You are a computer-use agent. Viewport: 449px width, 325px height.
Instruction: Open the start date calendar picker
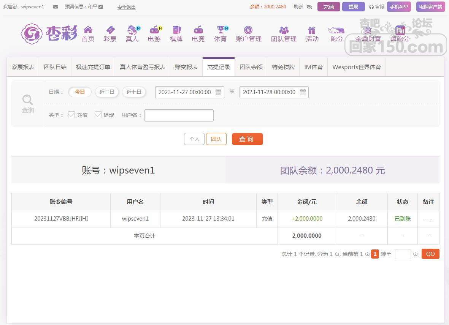(x=218, y=92)
